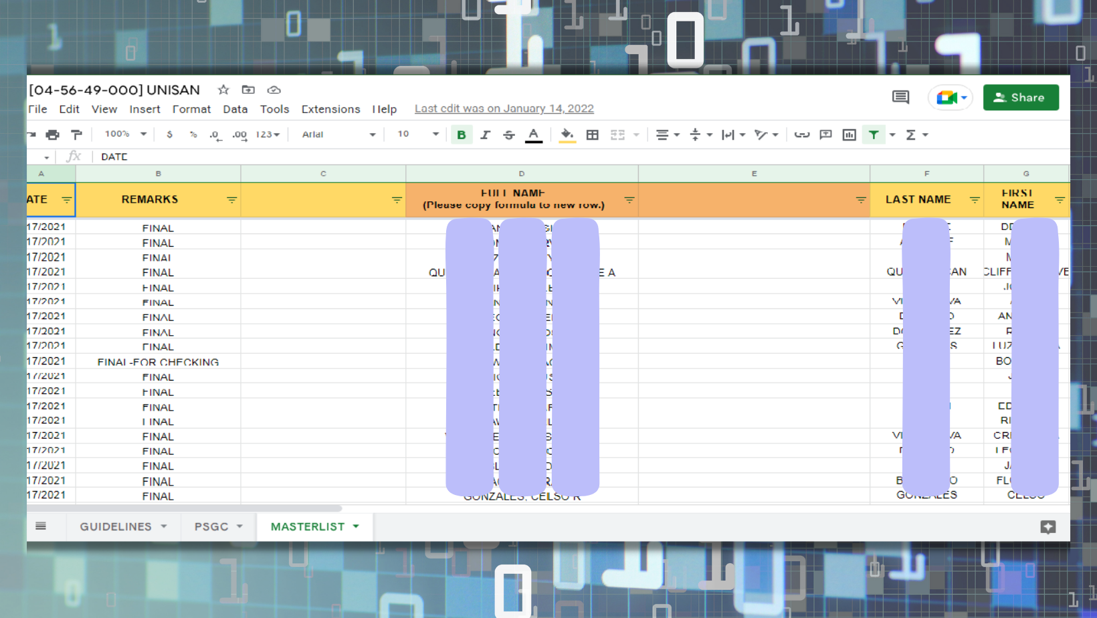Viewport: 1097px width, 618px height.
Task: Click the horizontal scrollbar of the sheet
Action: [x=185, y=508]
